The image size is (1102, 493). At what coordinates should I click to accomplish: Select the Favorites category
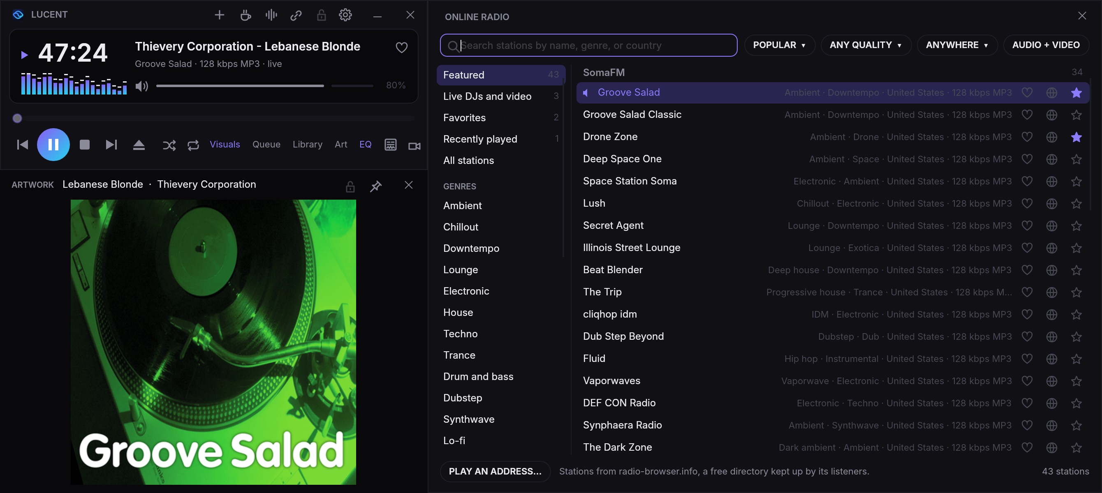click(500, 117)
